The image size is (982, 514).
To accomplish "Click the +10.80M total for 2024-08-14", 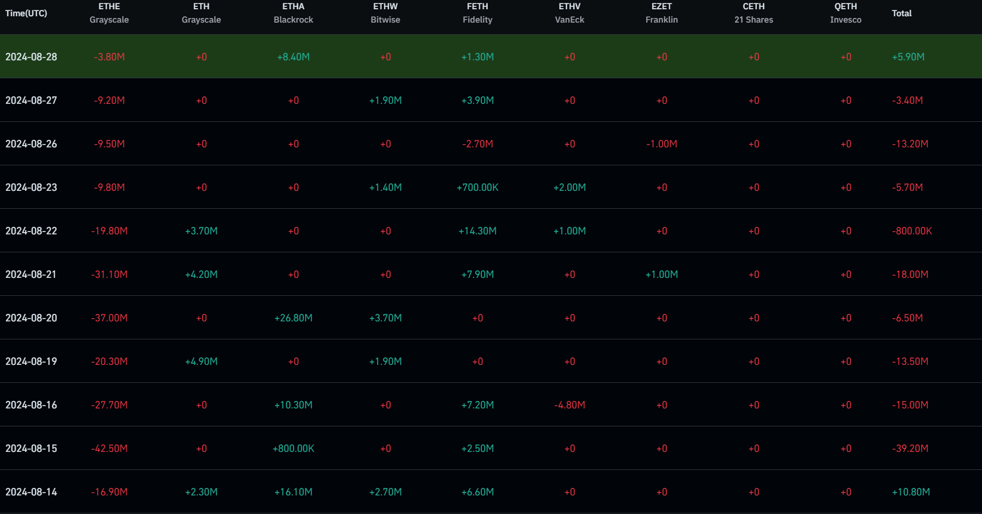I will [911, 492].
